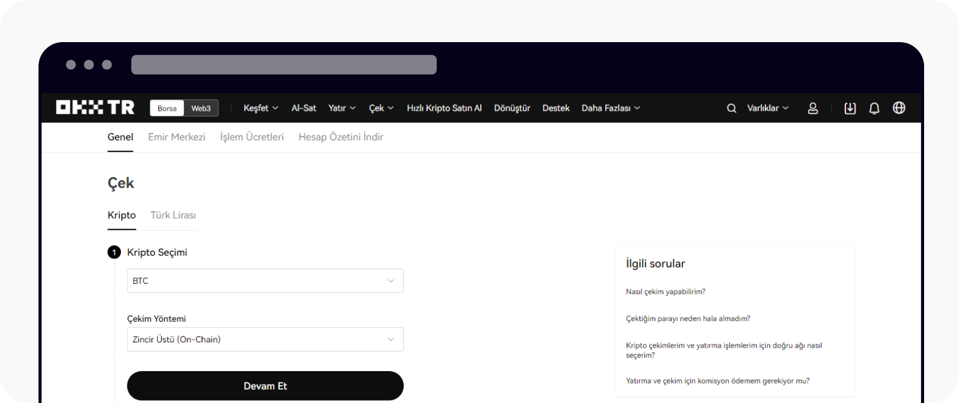The width and height of the screenshot is (959, 403).
Task: Open the search magnifier icon
Action: click(x=732, y=108)
